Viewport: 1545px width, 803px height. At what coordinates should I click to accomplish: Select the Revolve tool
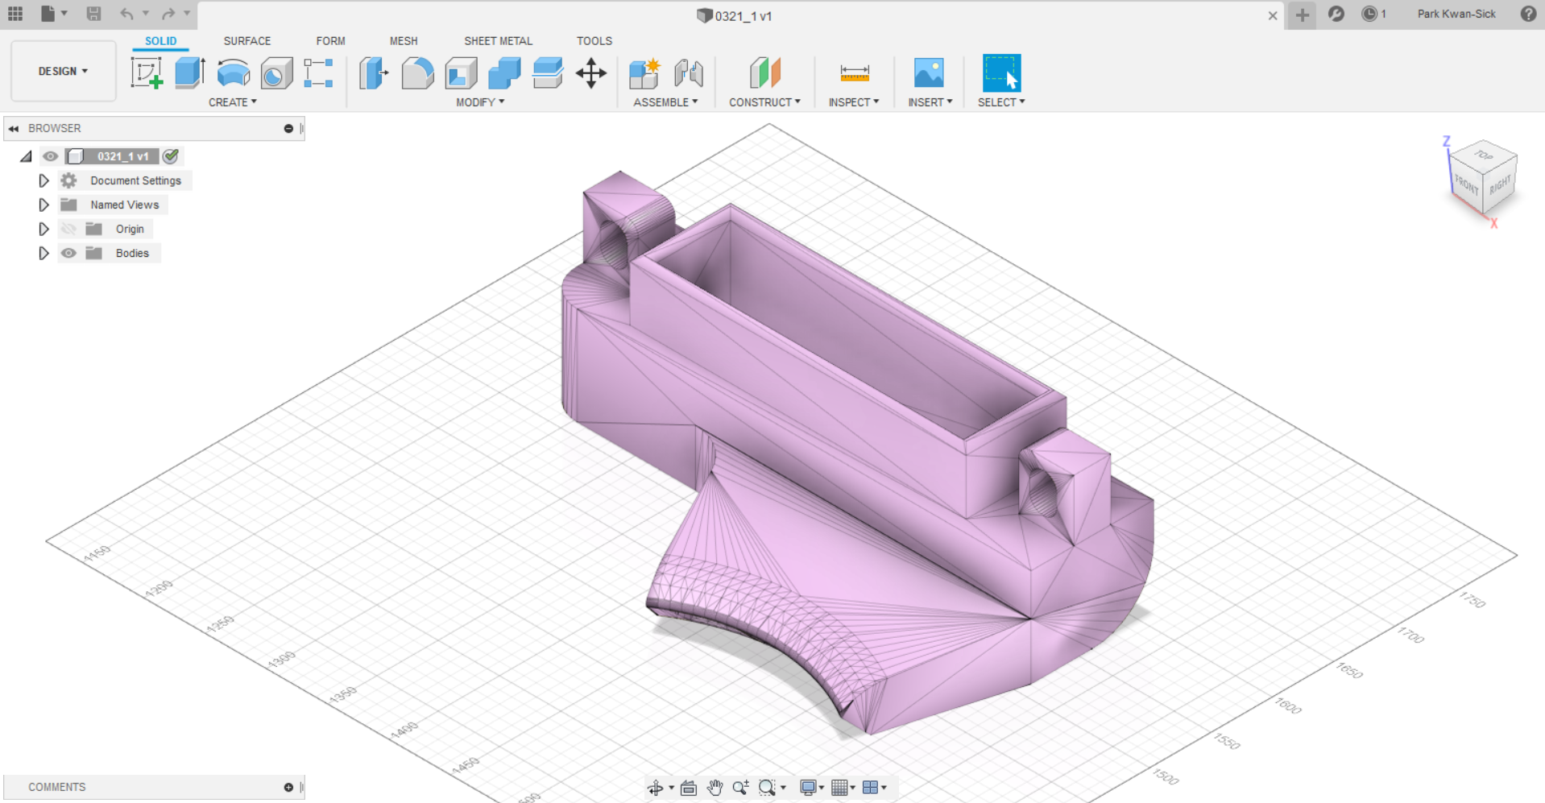(234, 73)
